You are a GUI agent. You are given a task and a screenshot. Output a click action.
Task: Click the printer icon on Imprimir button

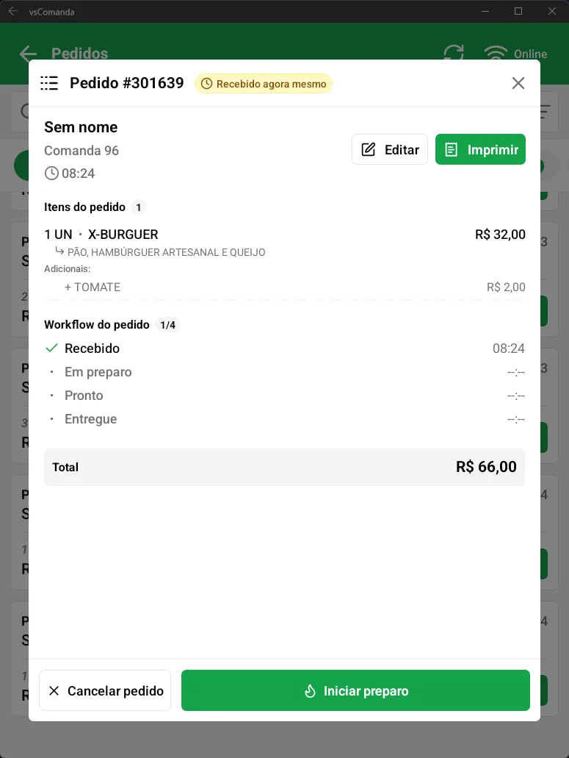tap(452, 149)
